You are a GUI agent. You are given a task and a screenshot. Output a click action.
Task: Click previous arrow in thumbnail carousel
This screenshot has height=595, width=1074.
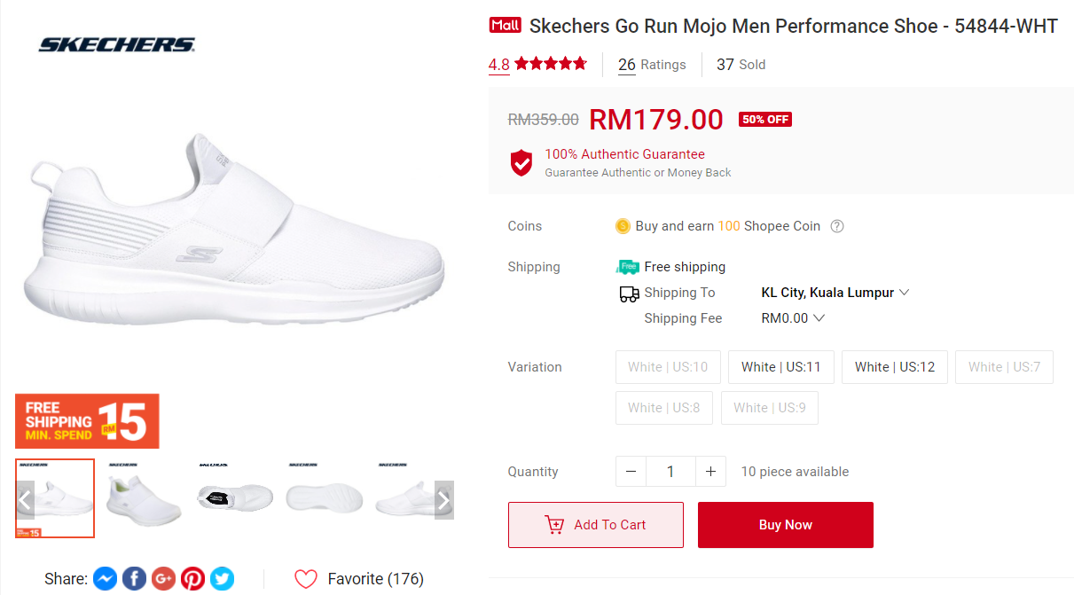(x=25, y=500)
